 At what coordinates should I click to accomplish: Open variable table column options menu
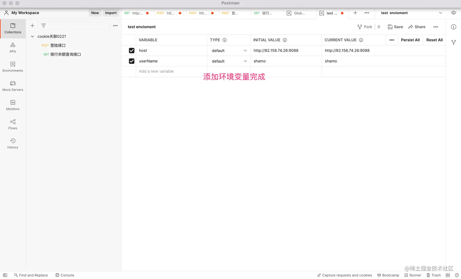[x=392, y=40]
